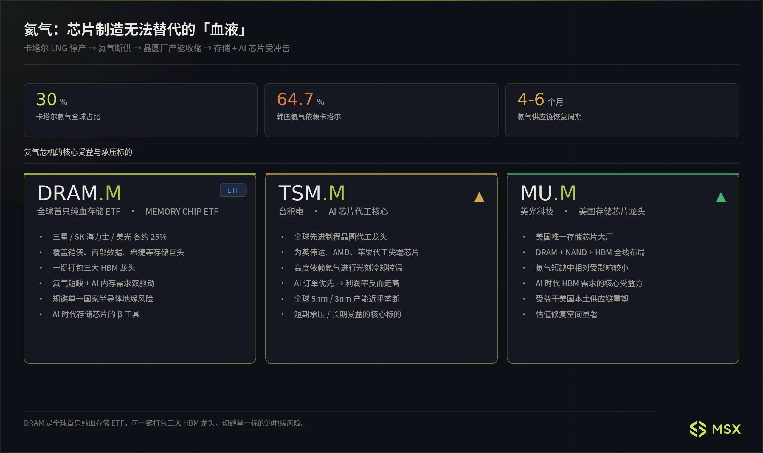Click the 64.7% Korea helium dependency stat
Screen dimensions: 763x453
[300, 100]
